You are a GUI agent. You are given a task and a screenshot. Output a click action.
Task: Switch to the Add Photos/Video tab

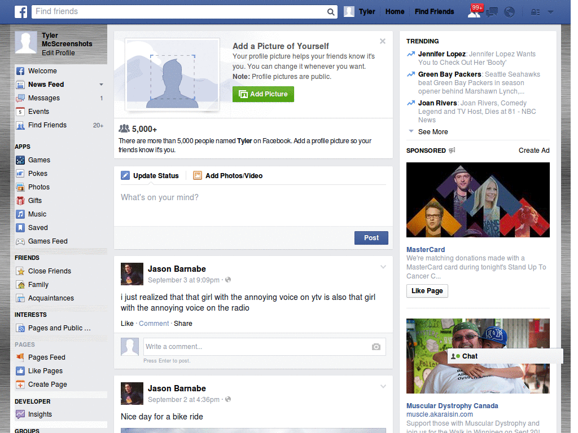click(x=233, y=175)
